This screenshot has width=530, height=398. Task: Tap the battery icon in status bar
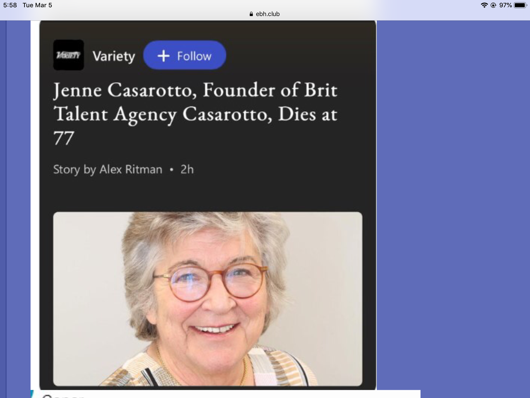(x=520, y=5)
